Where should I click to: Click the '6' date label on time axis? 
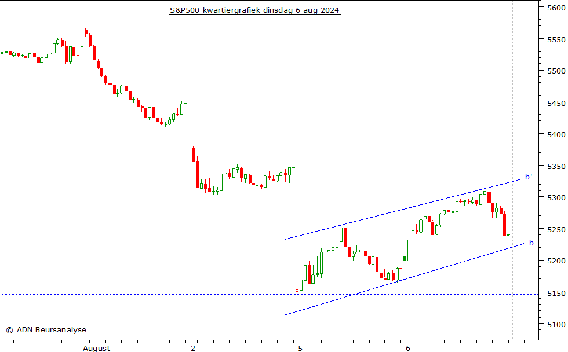coord(408,348)
